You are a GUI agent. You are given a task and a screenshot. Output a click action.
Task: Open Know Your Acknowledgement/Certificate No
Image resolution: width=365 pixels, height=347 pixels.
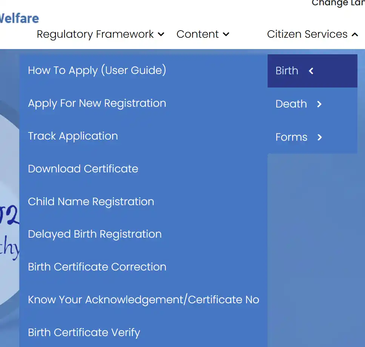click(x=143, y=300)
